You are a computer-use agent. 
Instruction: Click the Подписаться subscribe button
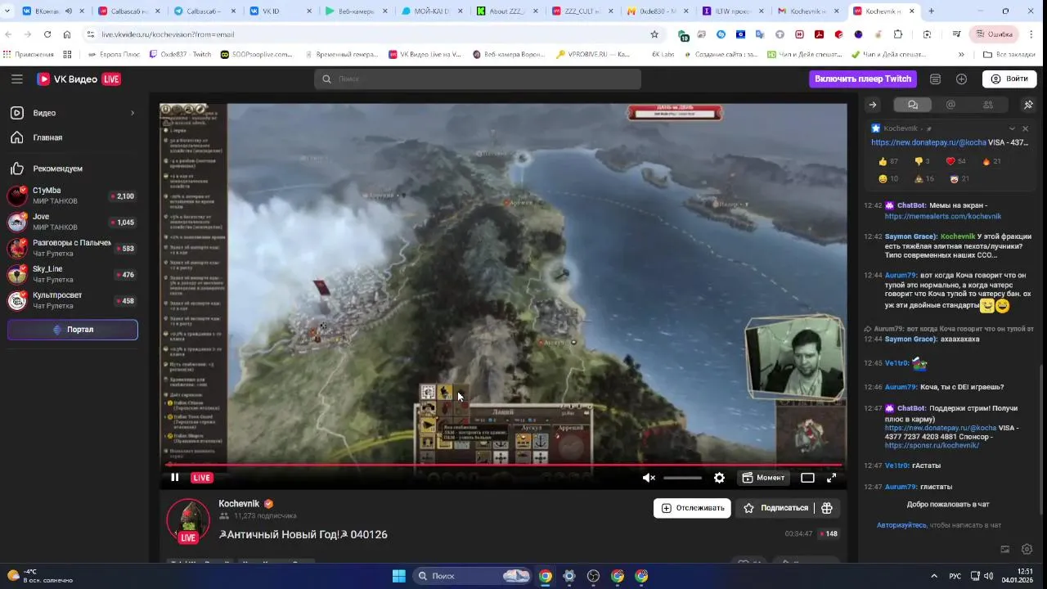click(775, 508)
